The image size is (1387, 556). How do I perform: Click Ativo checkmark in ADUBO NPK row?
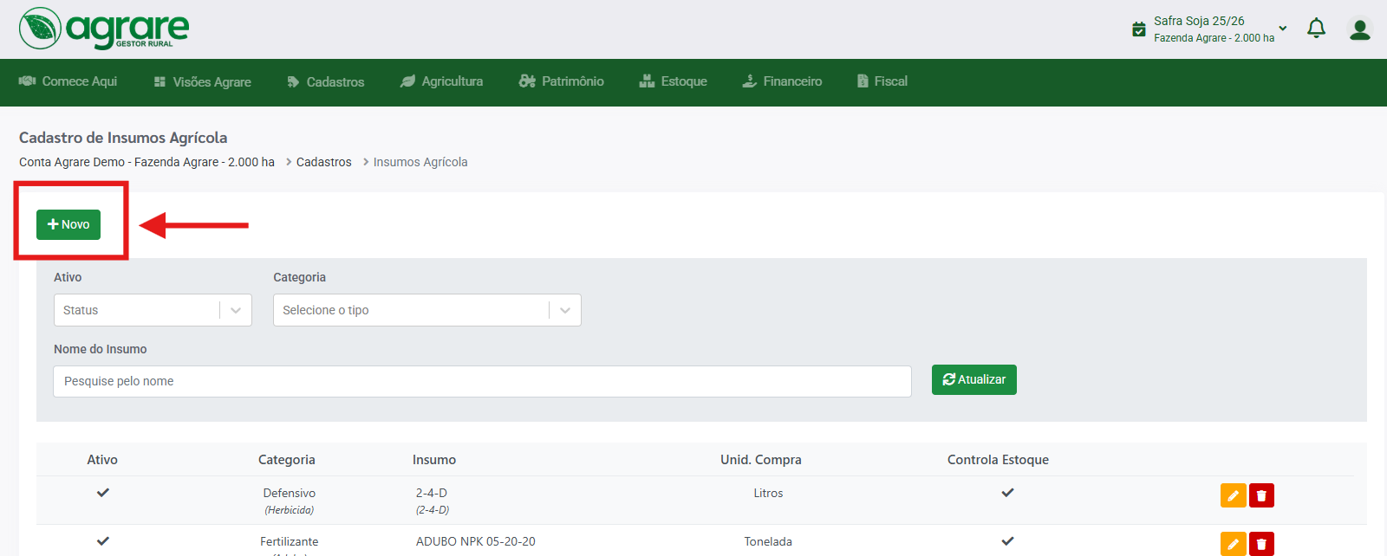click(103, 540)
